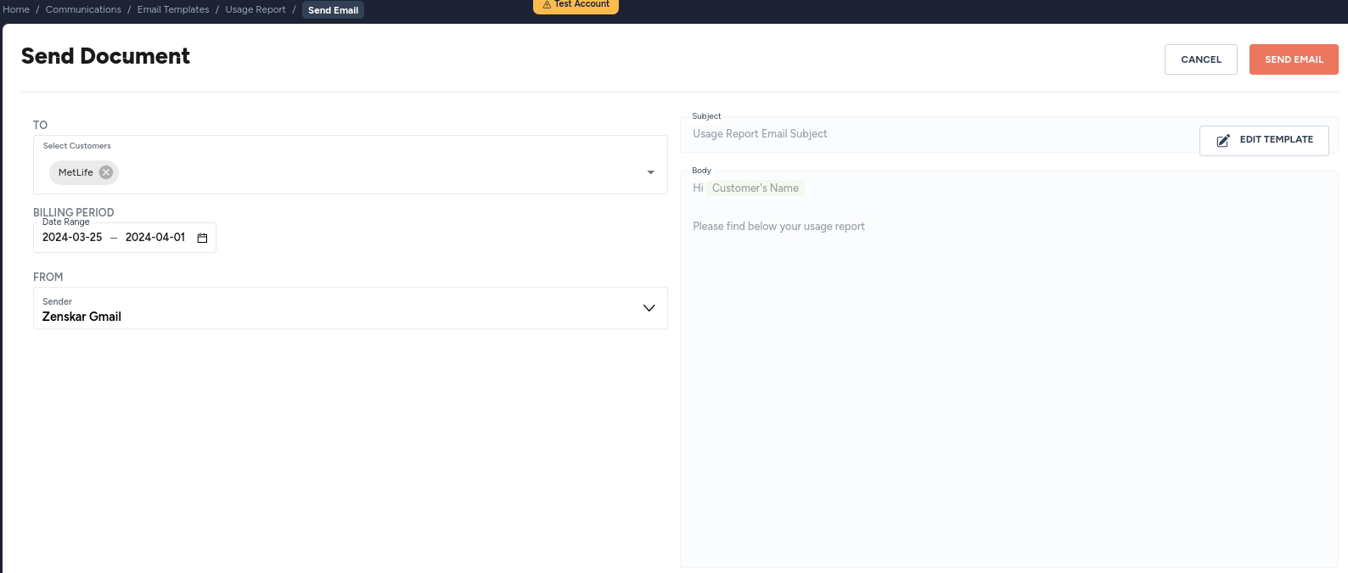Click the Send Email button

coord(1294,59)
